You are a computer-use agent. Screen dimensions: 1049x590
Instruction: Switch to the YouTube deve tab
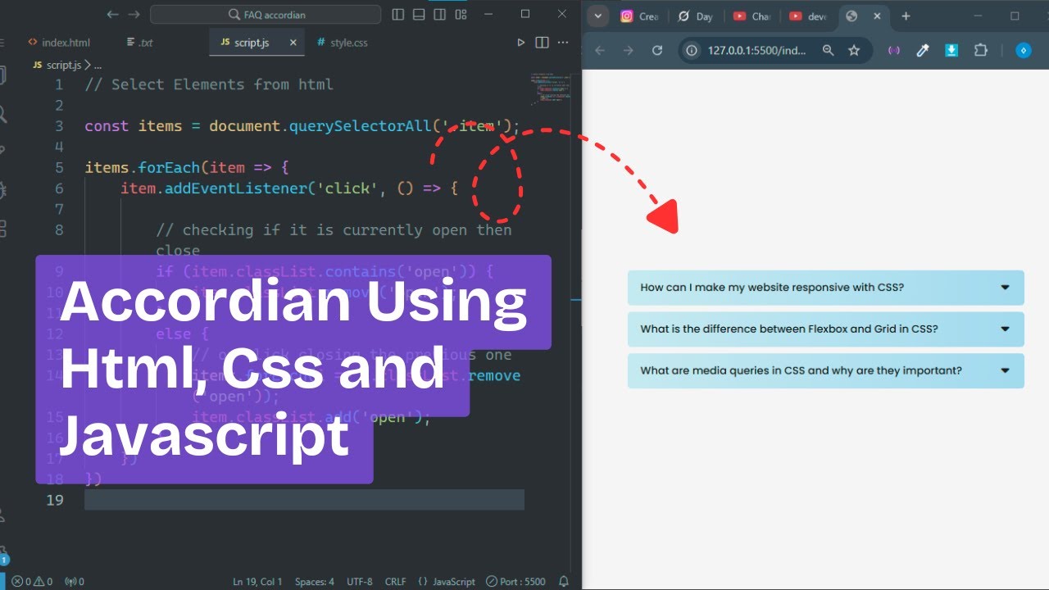(x=808, y=16)
